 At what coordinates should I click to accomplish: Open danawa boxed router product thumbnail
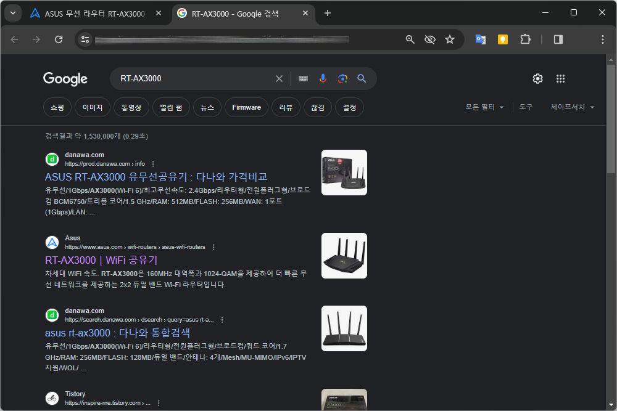pyautogui.click(x=344, y=173)
